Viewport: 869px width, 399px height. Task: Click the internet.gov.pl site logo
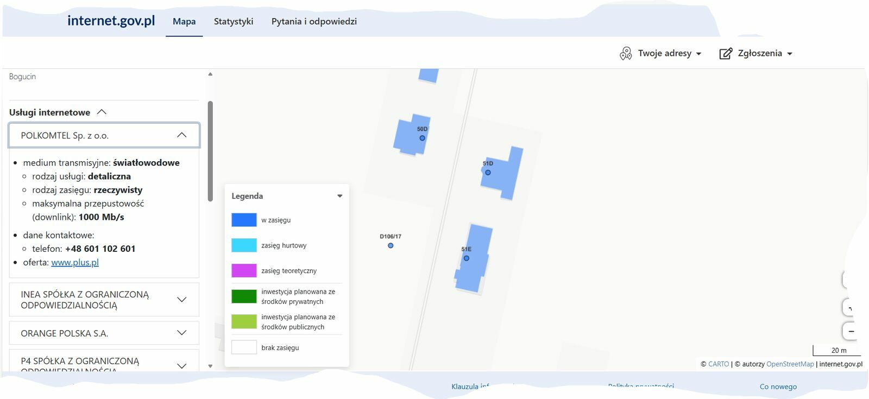(x=111, y=21)
